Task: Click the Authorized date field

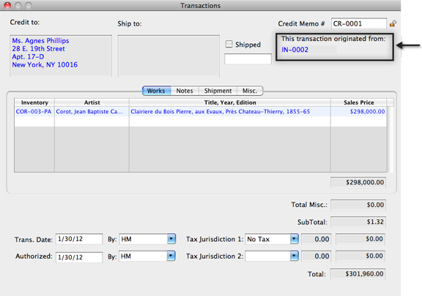Action: (x=79, y=257)
